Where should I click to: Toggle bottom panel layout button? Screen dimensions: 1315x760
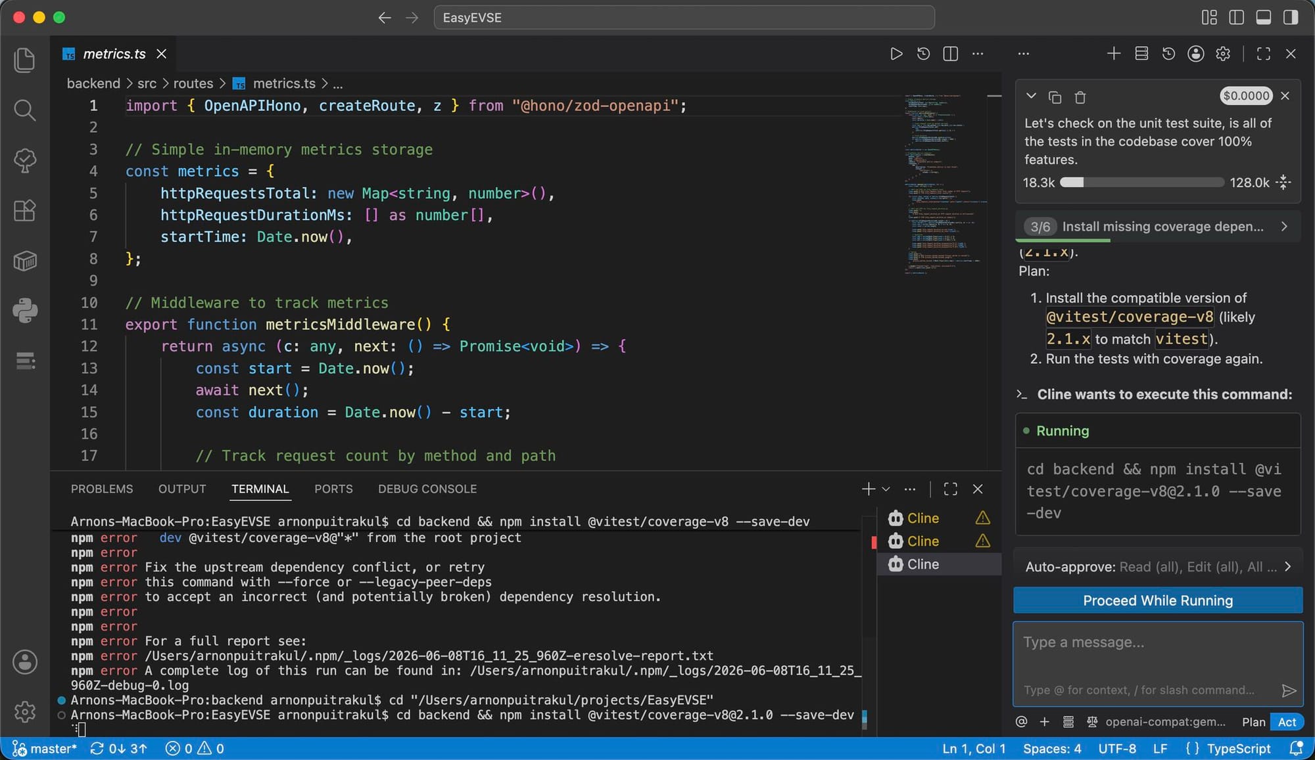(1263, 18)
